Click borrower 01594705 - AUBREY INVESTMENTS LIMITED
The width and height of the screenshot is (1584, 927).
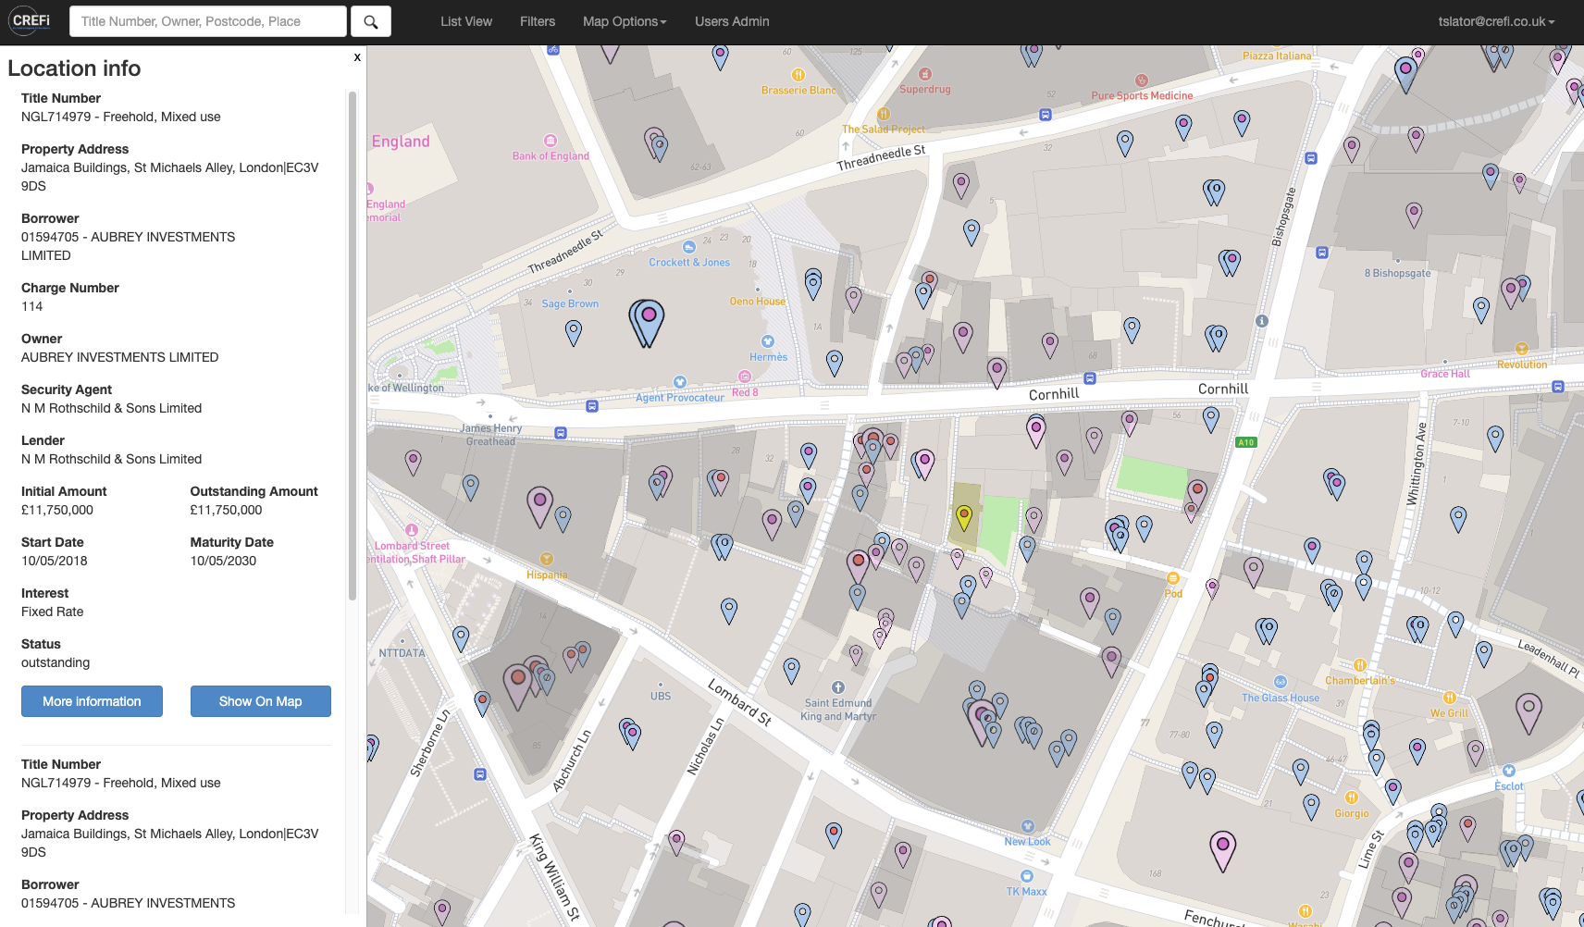point(128,246)
